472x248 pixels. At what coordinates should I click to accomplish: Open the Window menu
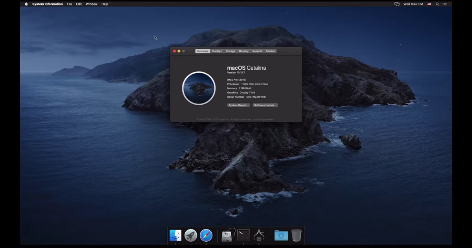tap(92, 4)
